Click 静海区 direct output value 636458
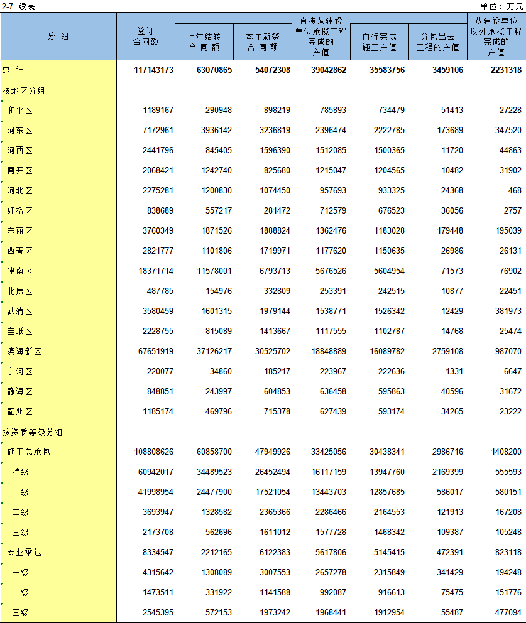This screenshot has height=623, width=526. (333, 391)
